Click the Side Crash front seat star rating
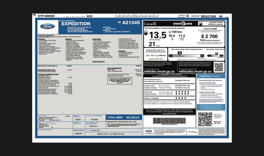 (x=182, y=92)
